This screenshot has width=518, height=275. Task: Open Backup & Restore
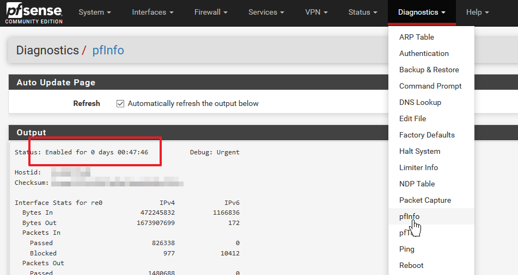point(431,70)
